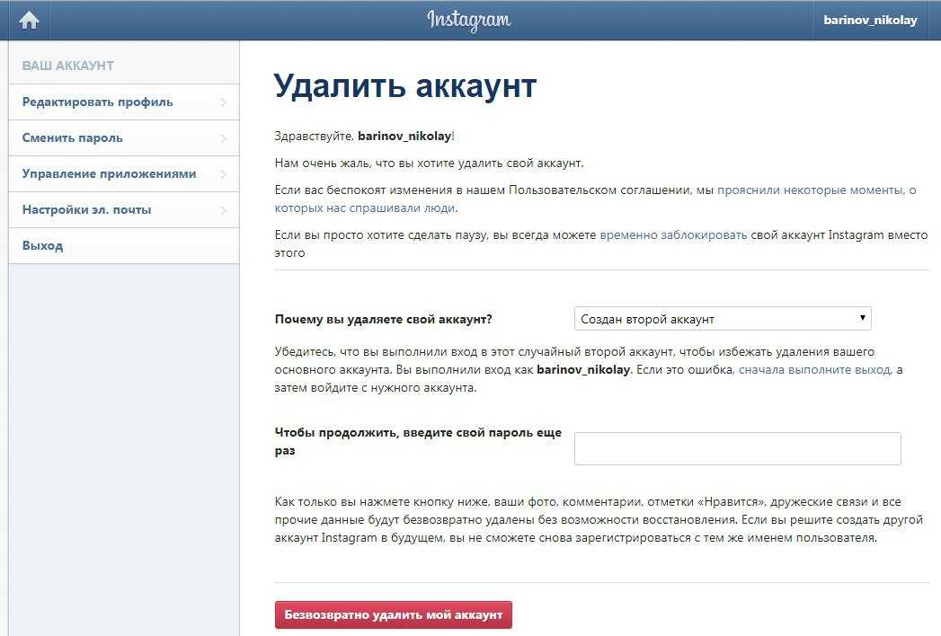Click the сначала выполните выход link
This screenshot has height=636, width=941.
[x=815, y=370]
